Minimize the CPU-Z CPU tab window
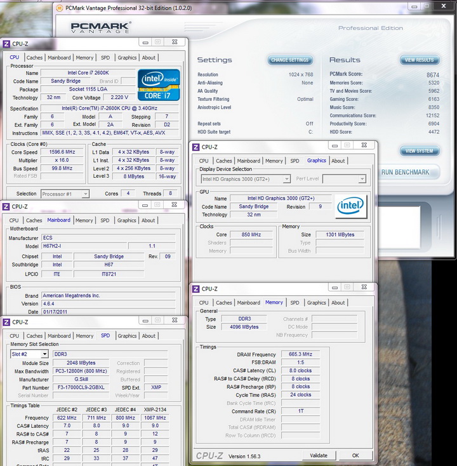 pos(145,42)
